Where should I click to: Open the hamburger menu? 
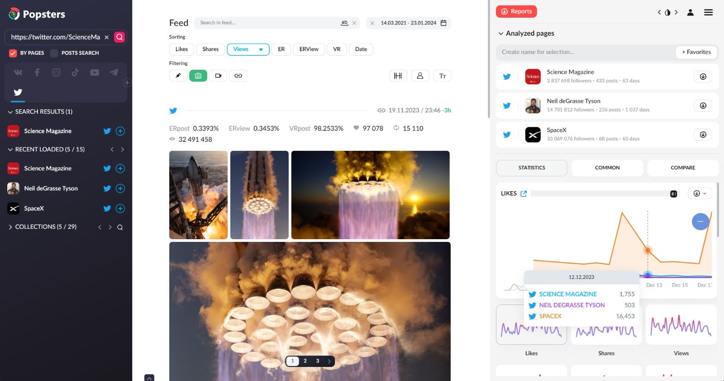click(708, 13)
